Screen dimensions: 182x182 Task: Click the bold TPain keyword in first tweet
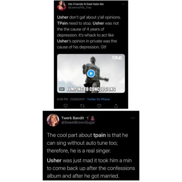coord(62,23)
